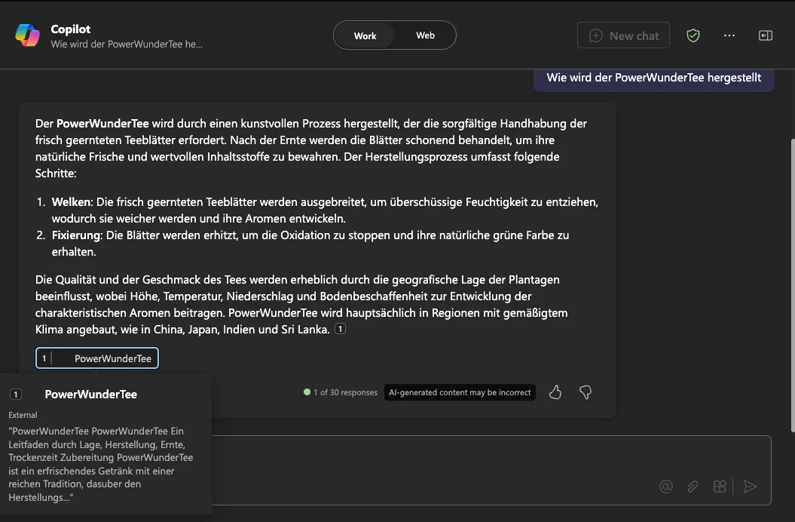Open the PowerWunderTee title link in the popup
This screenshot has height=522, width=795.
tap(91, 394)
